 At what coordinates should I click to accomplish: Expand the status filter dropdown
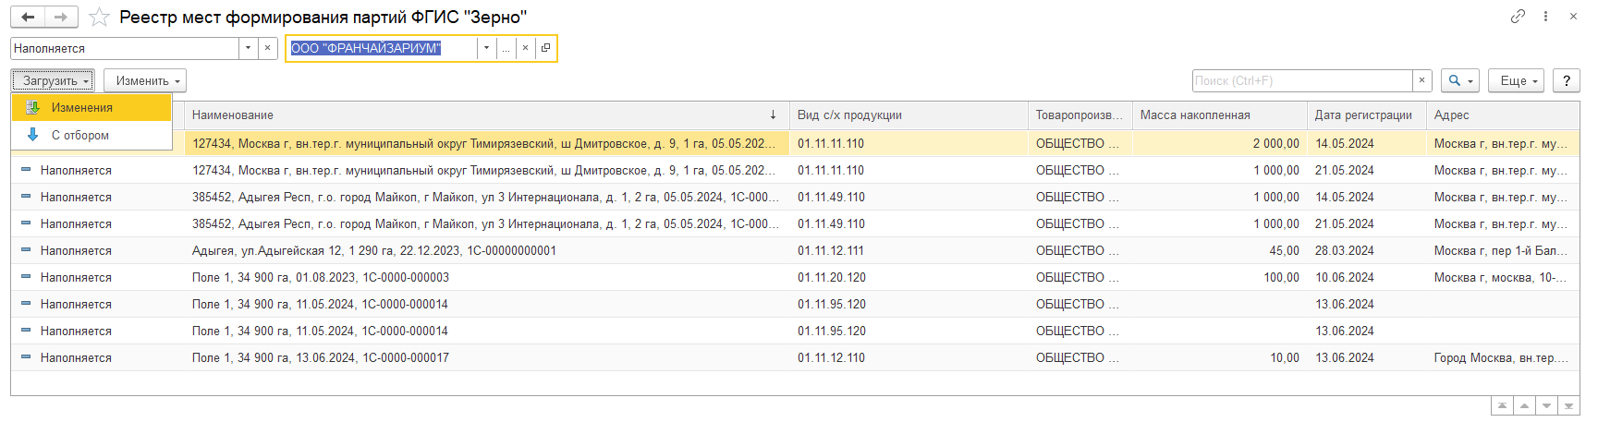pyautogui.click(x=248, y=48)
